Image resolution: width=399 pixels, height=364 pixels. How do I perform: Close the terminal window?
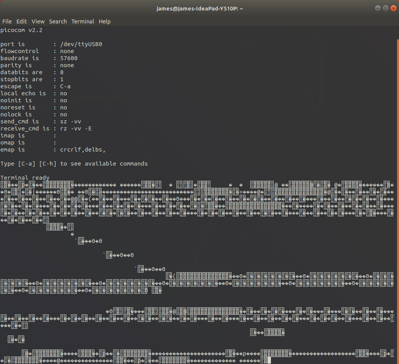393,8
